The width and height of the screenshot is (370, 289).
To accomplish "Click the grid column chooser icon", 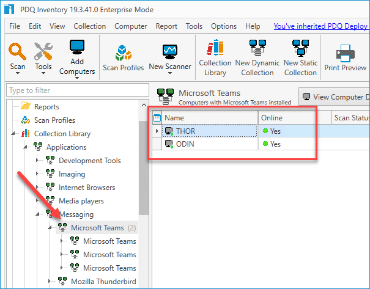I will pos(157,118).
